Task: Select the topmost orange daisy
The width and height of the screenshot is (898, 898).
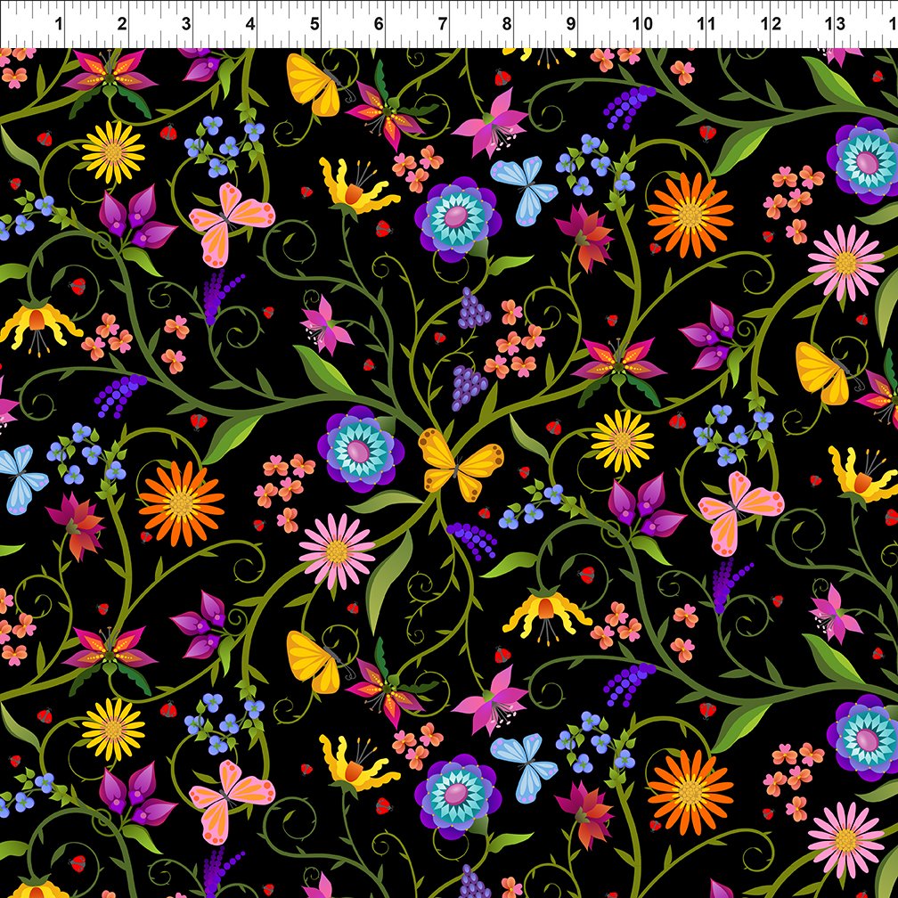Action: click(x=690, y=215)
